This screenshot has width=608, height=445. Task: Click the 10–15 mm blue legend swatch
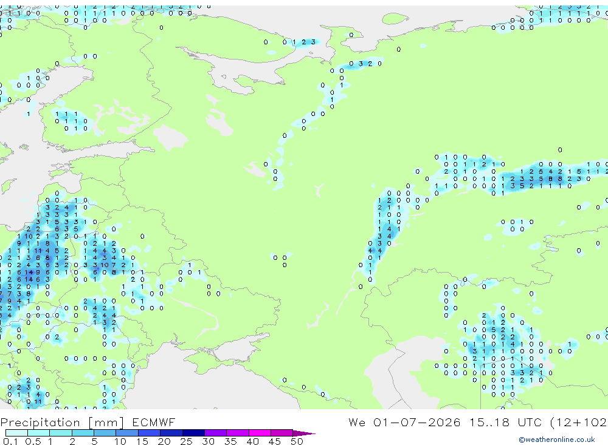(x=127, y=433)
